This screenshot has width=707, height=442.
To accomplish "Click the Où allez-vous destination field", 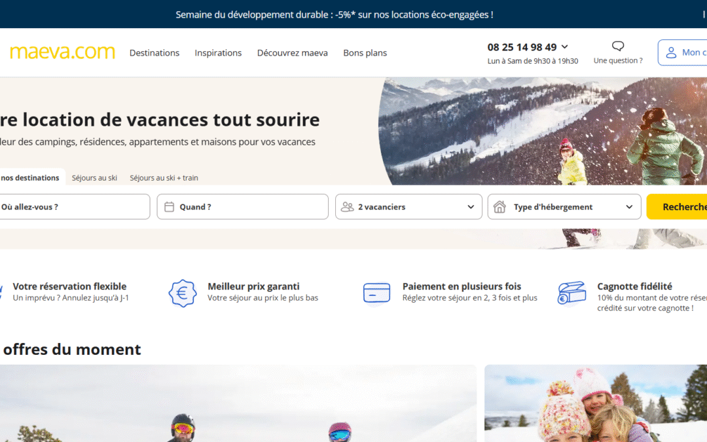I will [72, 207].
